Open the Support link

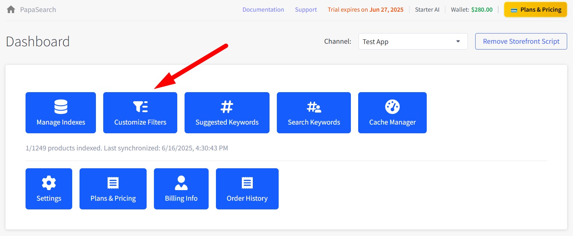(306, 9)
